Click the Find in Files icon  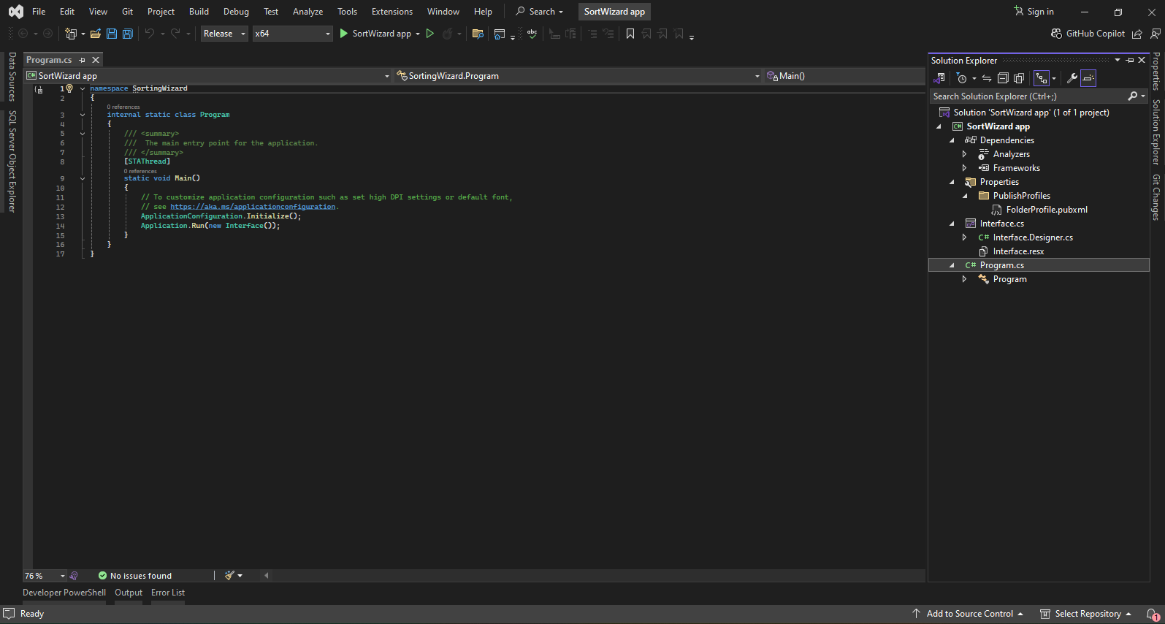(478, 34)
